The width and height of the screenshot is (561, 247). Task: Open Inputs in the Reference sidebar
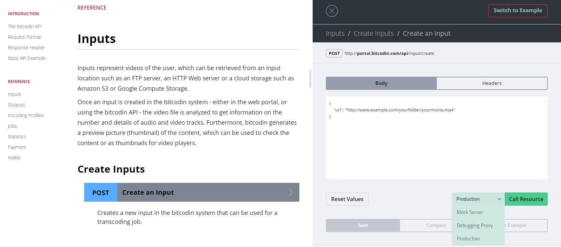15,94
